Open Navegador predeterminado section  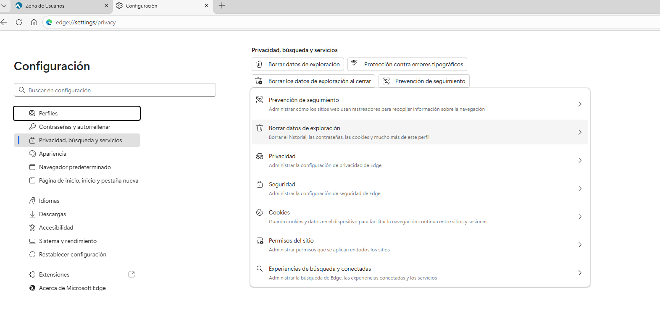pos(77,167)
